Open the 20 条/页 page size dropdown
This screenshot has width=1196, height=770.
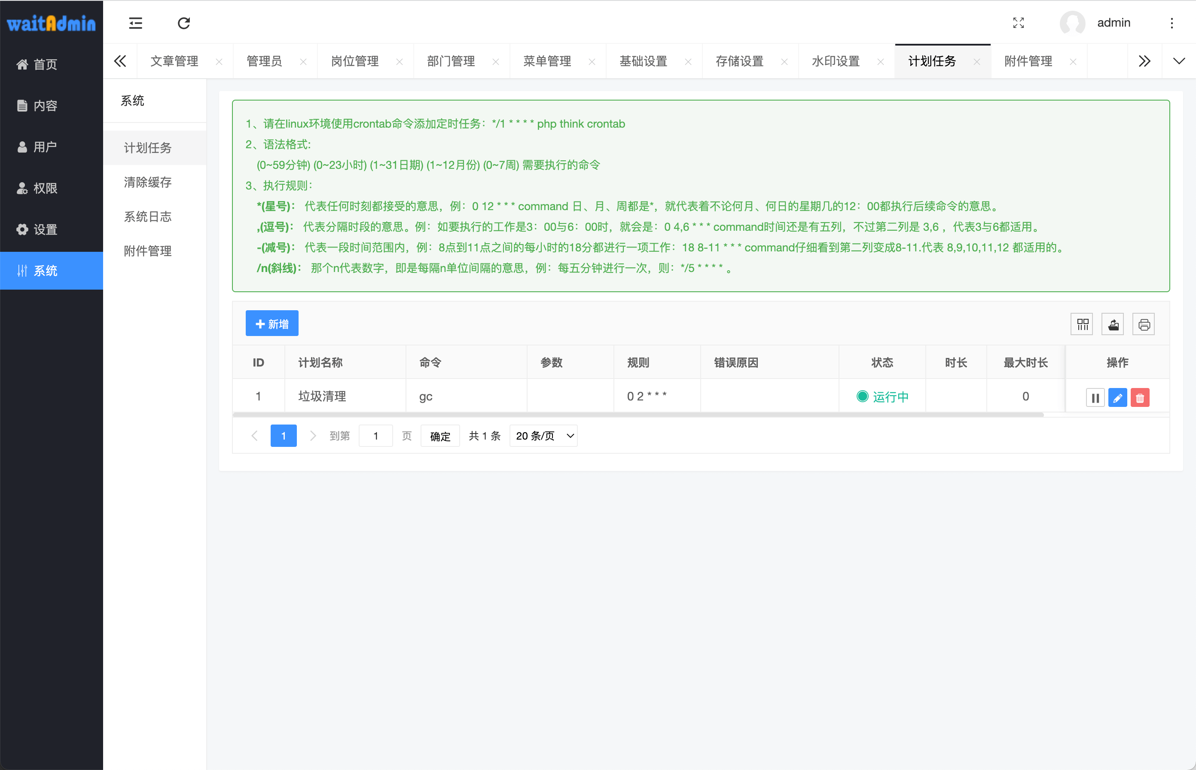(x=543, y=436)
